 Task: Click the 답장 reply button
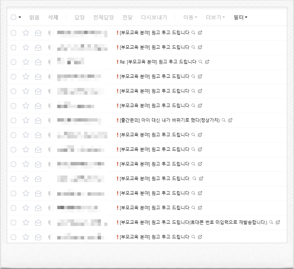pyautogui.click(x=80, y=18)
